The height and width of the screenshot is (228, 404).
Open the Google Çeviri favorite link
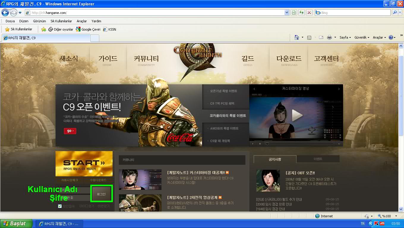[88, 29]
